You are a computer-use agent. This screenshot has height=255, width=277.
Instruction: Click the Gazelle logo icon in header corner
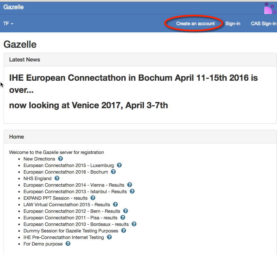[270, 8]
